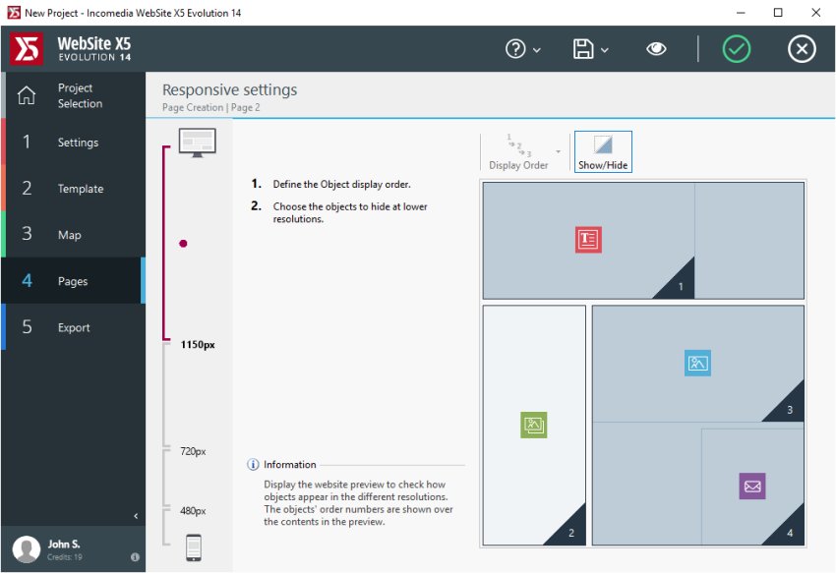The width and height of the screenshot is (836, 573).
Task: Click the Save floppy disk icon
Action: [x=583, y=49]
